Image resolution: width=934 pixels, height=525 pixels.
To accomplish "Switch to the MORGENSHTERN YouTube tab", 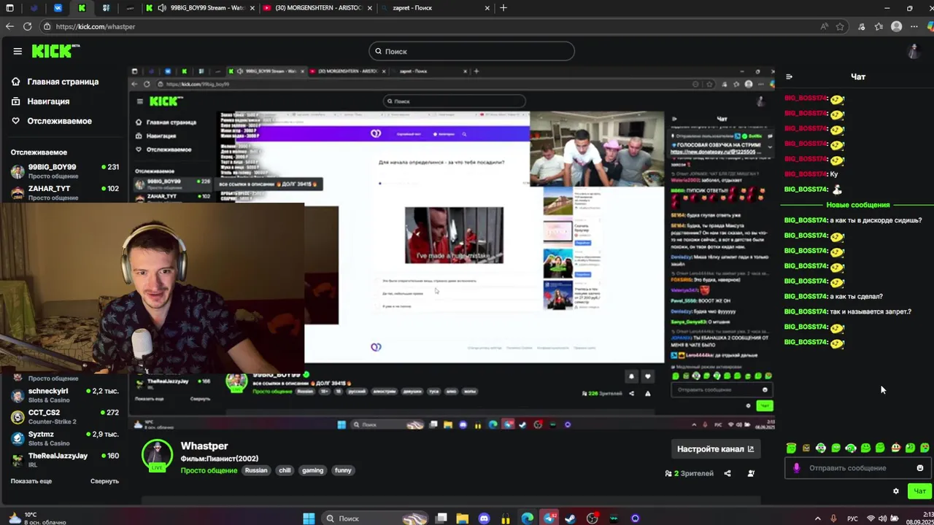I will coord(316,8).
